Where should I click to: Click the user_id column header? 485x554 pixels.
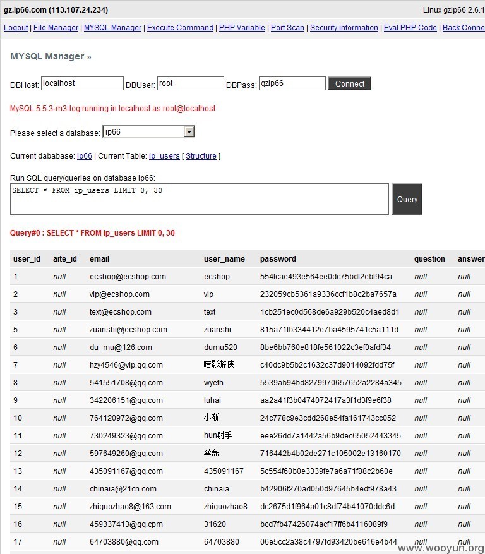(27, 258)
